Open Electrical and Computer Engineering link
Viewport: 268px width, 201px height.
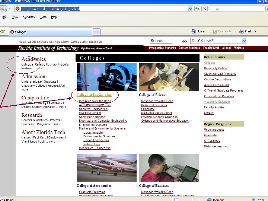(x=103, y=121)
